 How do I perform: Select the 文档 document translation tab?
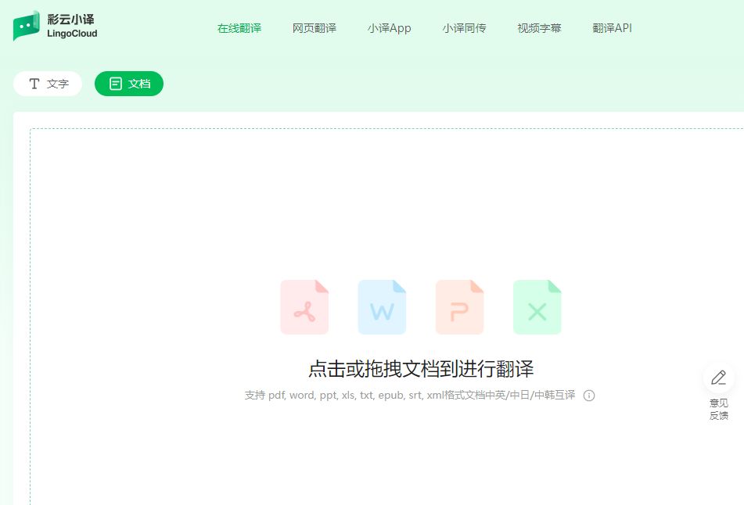[x=129, y=84]
